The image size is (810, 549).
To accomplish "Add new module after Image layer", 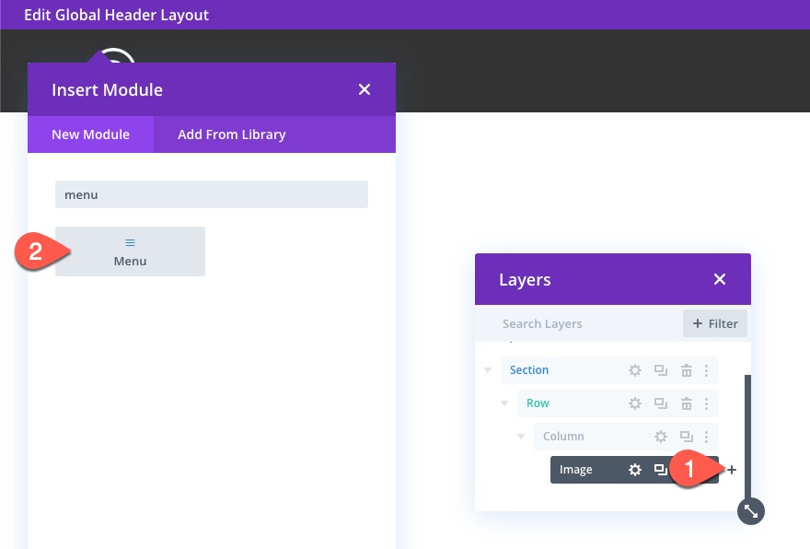I will pos(732,470).
